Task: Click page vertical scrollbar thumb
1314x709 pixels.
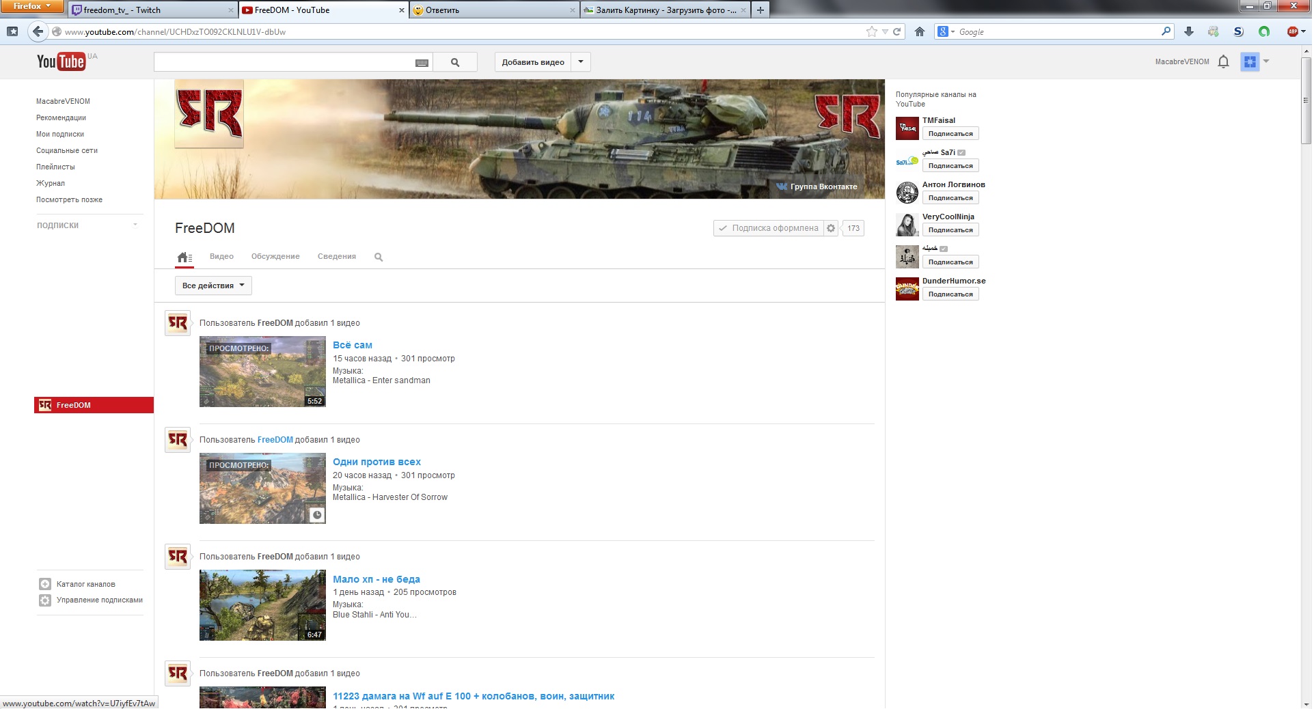Action: click(x=1306, y=100)
